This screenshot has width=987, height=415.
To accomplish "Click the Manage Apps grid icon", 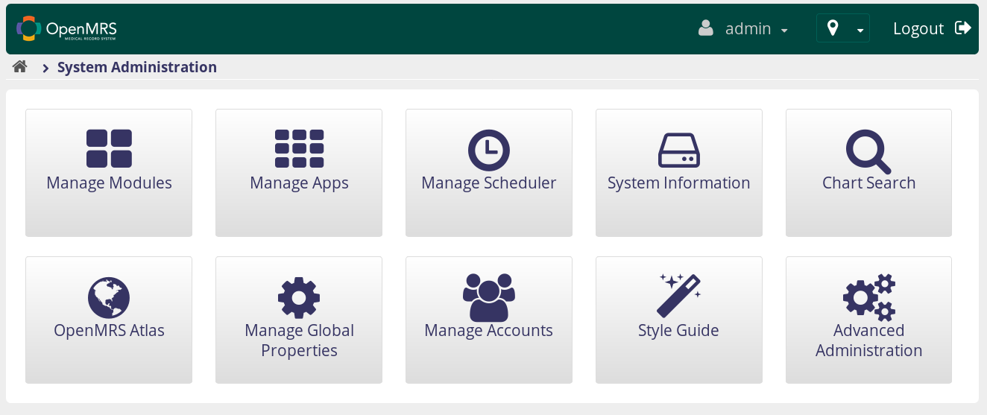I will [x=299, y=148].
